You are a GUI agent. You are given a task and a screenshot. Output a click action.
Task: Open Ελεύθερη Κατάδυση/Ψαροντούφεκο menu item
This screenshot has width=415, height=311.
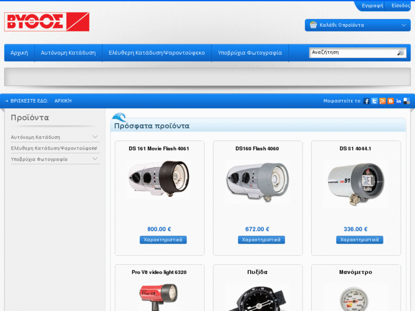(x=156, y=52)
